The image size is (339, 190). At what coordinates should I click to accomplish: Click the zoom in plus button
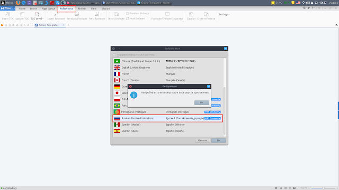point(337,188)
